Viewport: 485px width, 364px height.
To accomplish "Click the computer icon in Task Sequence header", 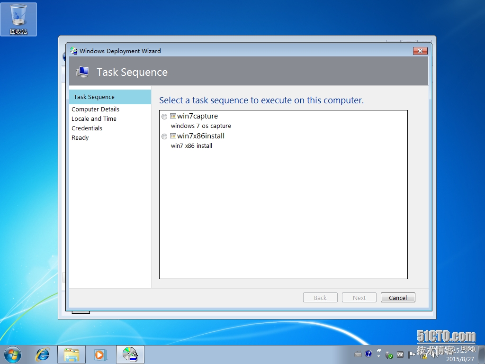I will pyautogui.click(x=82, y=72).
